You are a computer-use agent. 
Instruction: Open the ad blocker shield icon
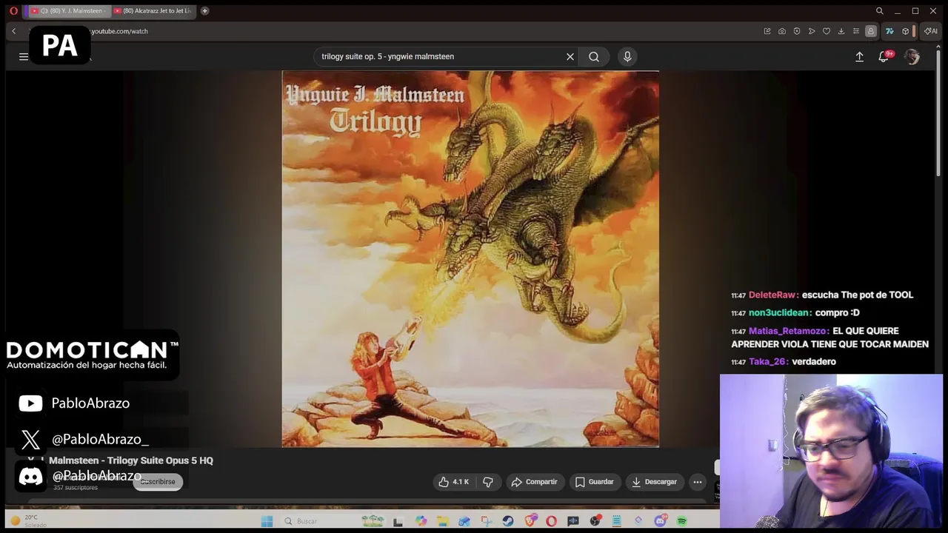pos(797,31)
